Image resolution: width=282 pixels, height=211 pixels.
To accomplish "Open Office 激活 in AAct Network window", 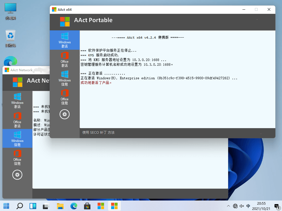I will 17,120.
